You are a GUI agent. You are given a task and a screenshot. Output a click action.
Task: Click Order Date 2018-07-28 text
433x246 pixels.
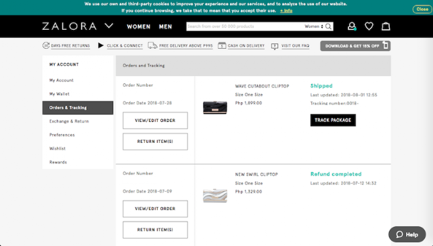click(x=147, y=103)
